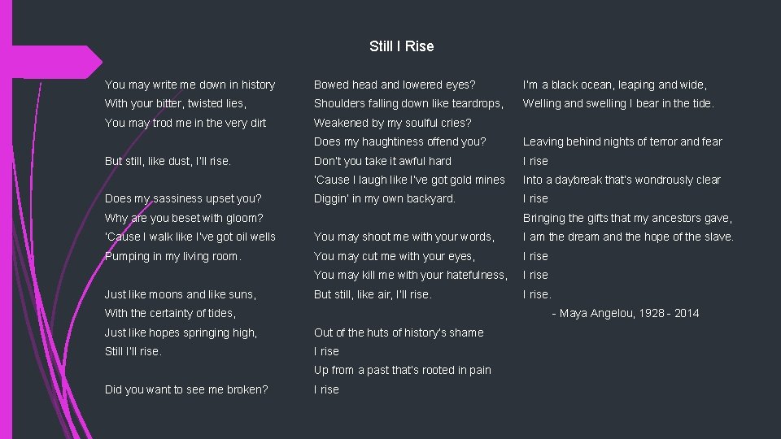Click 'Up from a past that's rooted in pain'
781x439 pixels.
pos(402,370)
